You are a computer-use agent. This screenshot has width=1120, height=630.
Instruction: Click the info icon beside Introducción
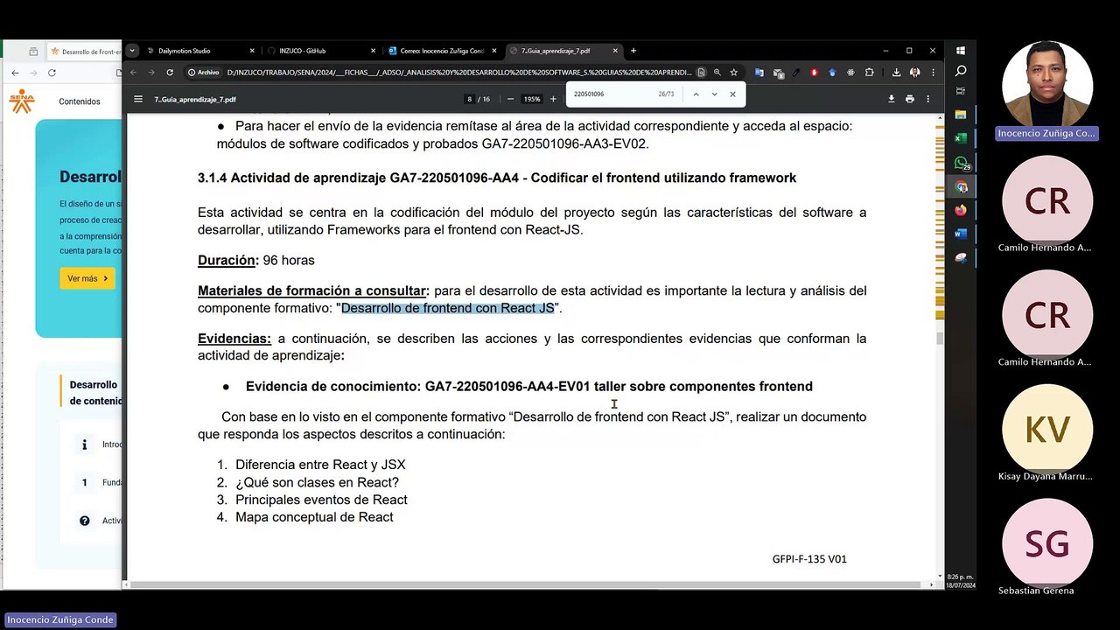click(x=84, y=444)
